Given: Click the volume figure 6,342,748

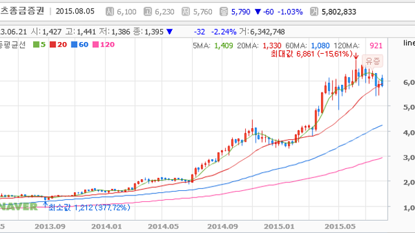Looking at the screenshot, I should coord(268,32).
